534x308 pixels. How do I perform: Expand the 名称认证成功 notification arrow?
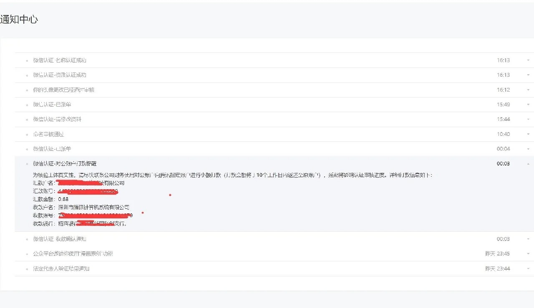[x=528, y=60]
